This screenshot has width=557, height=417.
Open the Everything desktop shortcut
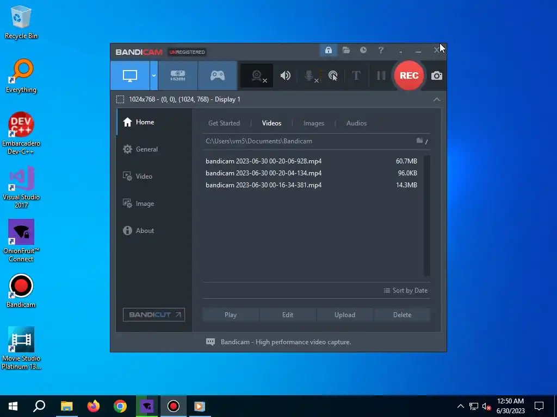21,76
